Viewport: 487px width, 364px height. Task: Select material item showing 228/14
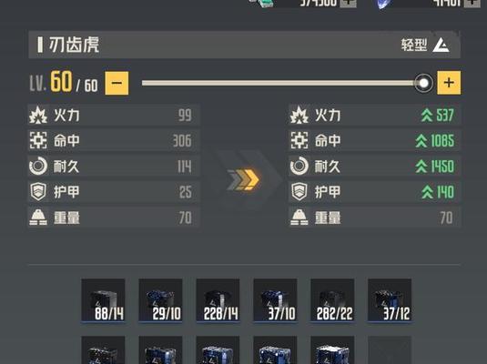coord(218,300)
